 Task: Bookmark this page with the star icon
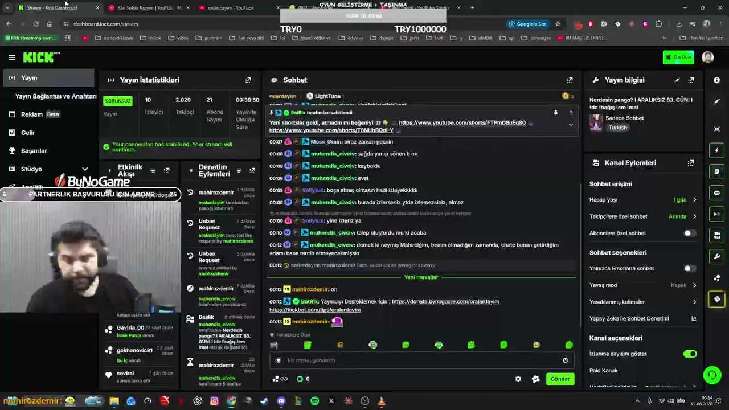pyautogui.click(x=558, y=24)
